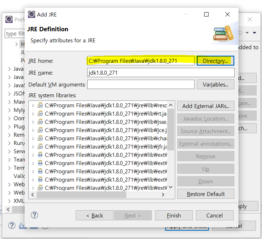Expand the jce jar library entry
The image size is (262, 239).
pos(33,130)
